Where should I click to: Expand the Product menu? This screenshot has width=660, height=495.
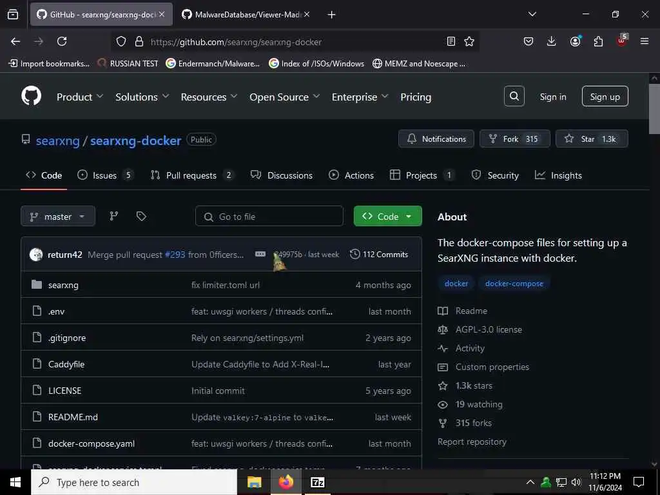click(x=79, y=97)
